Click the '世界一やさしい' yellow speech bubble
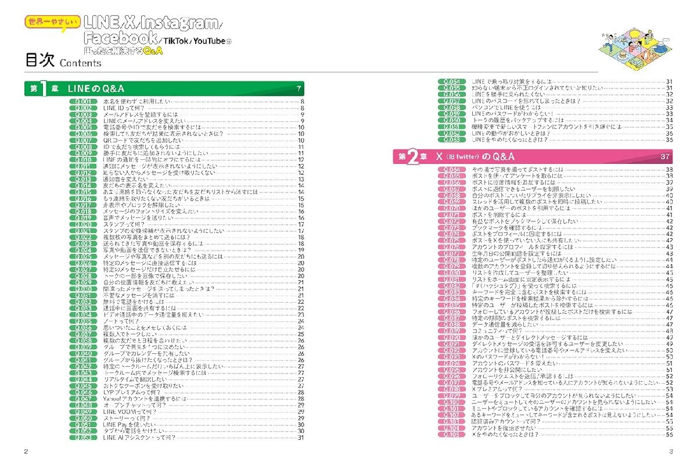 [x=53, y=23]
